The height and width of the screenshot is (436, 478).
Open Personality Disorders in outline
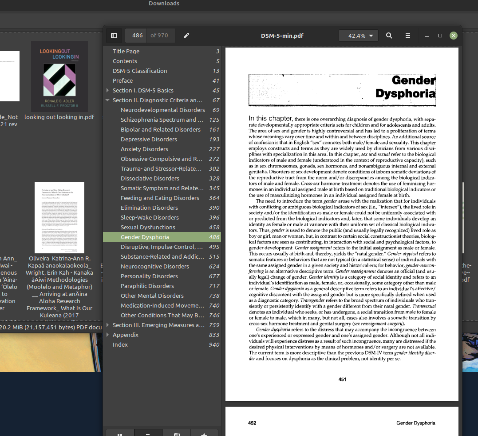(162, 276)
